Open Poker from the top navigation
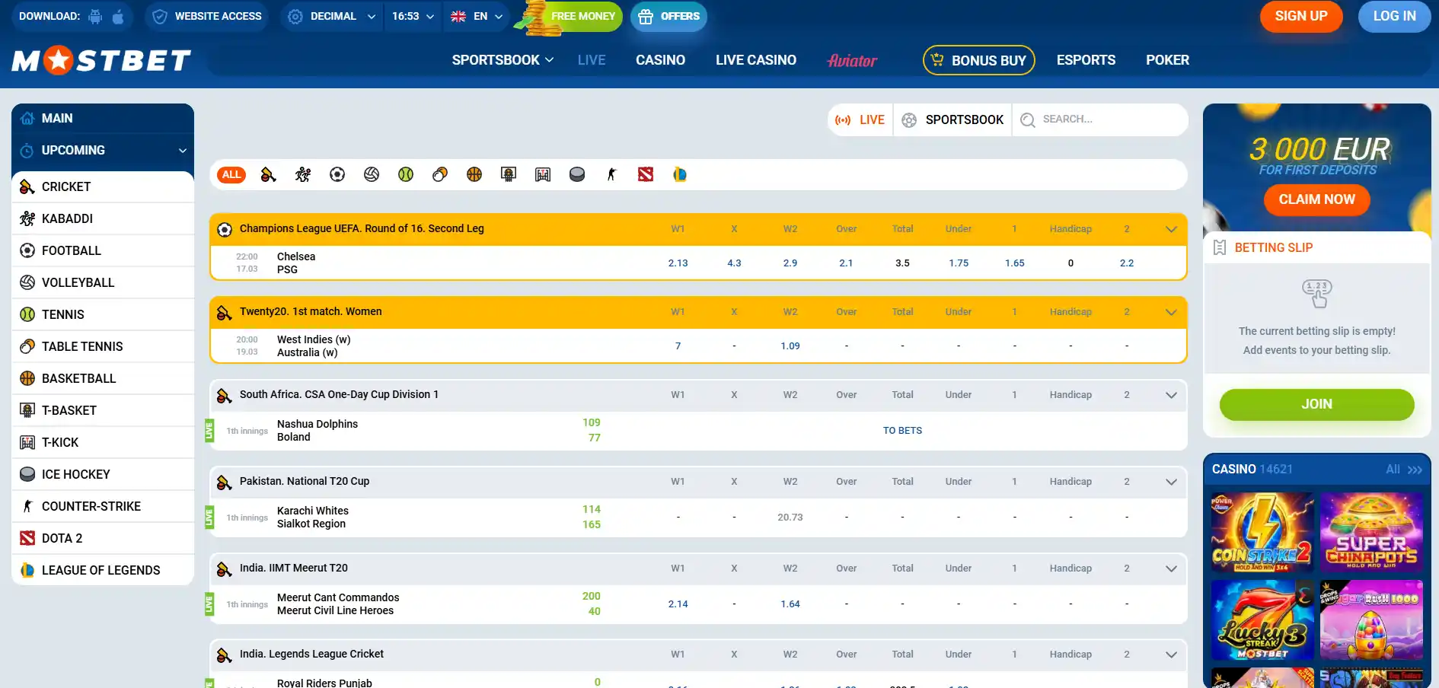The width and height of the screenshot is (1439, 688). pyautogui.click(x=1167, y=60)
